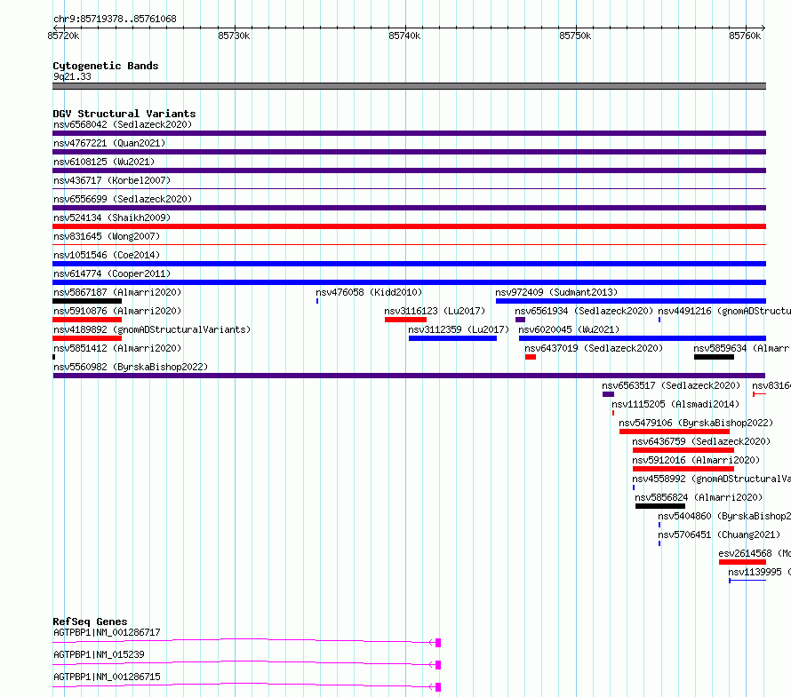Viewport: 791px width, 697px height.
Task: Click the nsv5910876 (Almarri2020) label
Action: pyautogui.click(x=117, y=311)
